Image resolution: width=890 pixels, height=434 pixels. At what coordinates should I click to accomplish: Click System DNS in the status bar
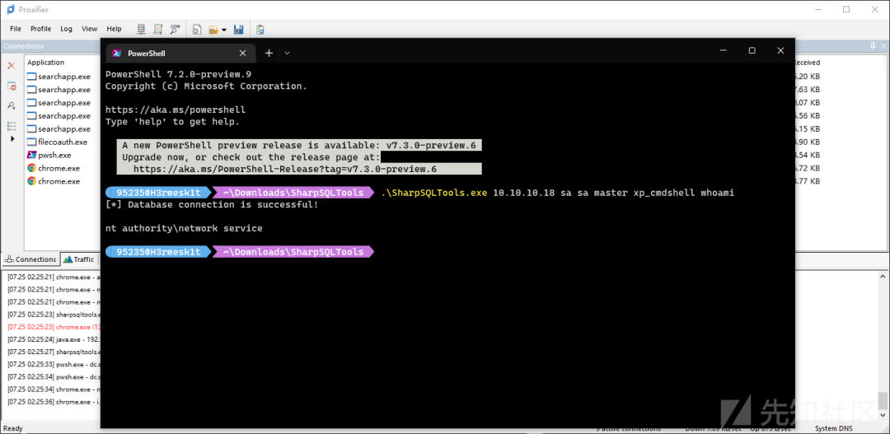834,428
